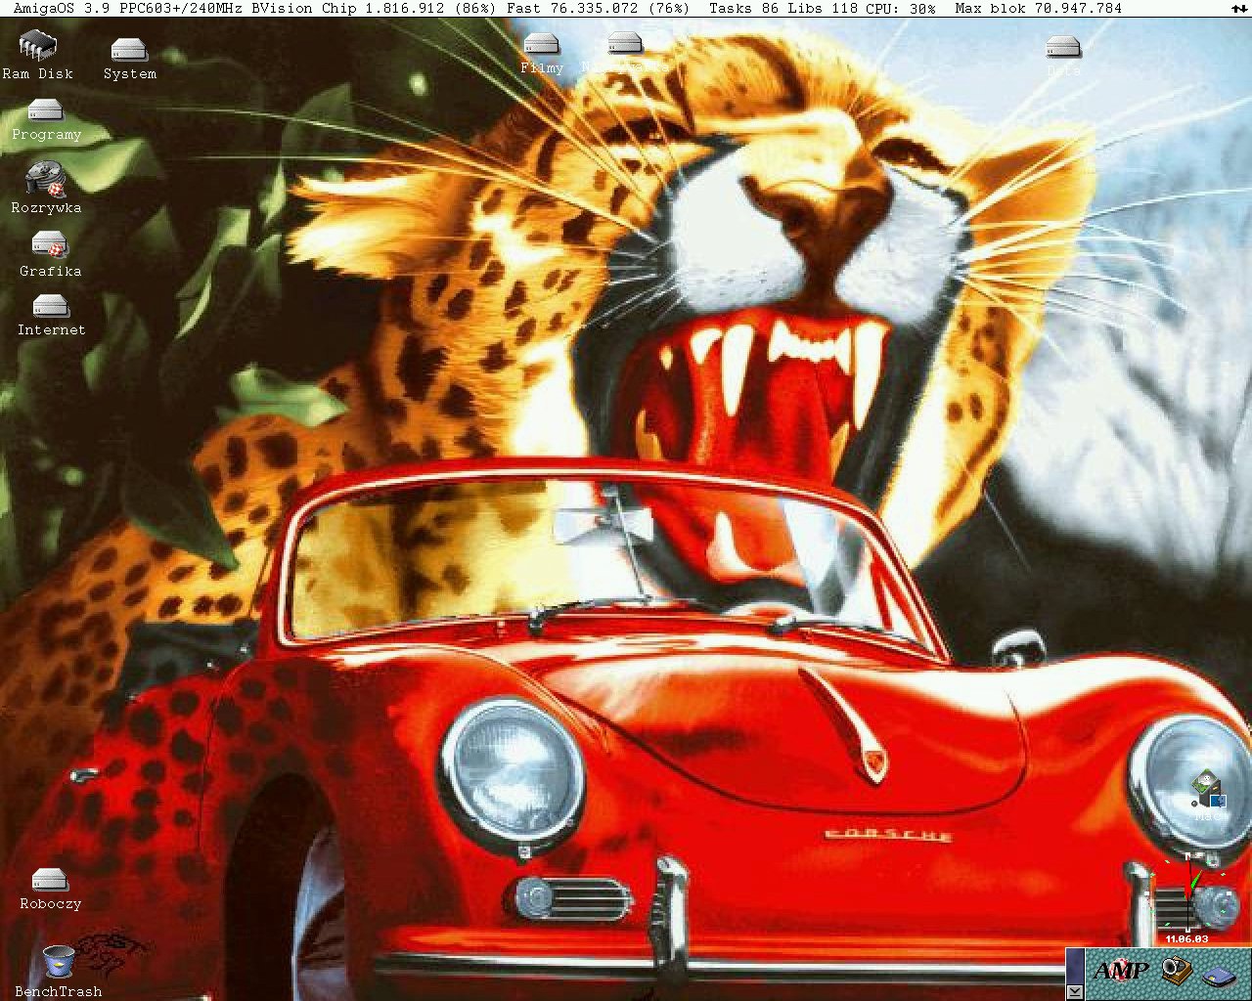Screen dimensions: 1252x1001
Task: Open the Filmy drive icon
Action: 542,53
